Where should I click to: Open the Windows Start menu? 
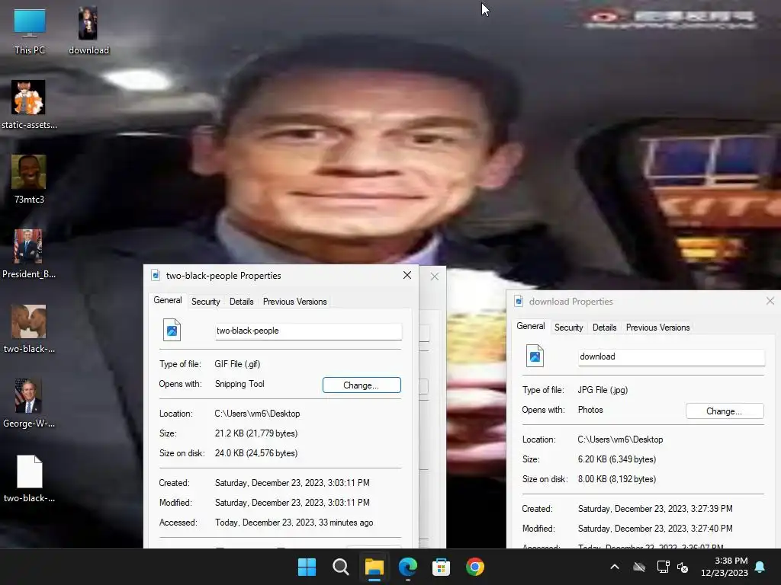307,567
